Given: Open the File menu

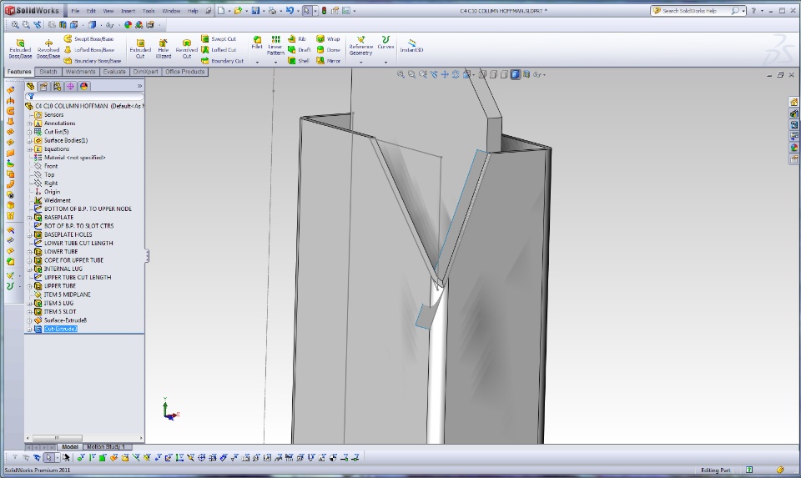Looking at the screenshot, I should pos(75,11).
